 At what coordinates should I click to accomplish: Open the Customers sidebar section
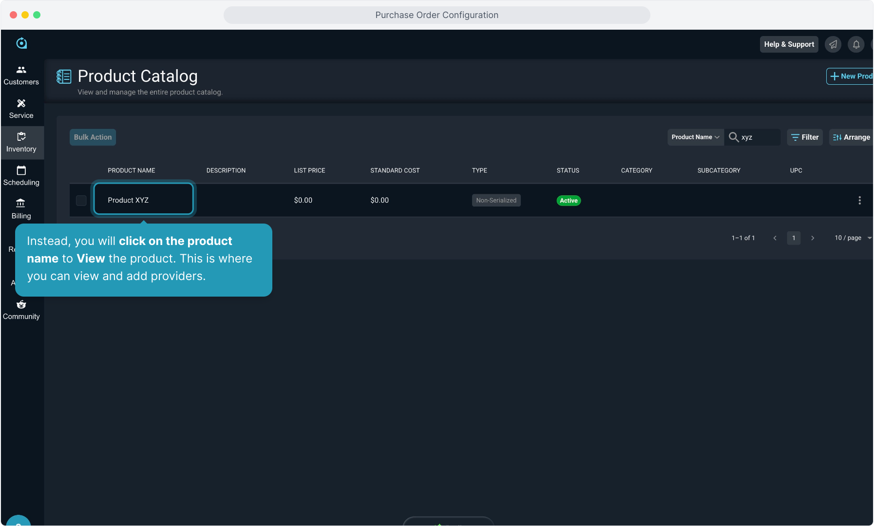pos(21,75)
